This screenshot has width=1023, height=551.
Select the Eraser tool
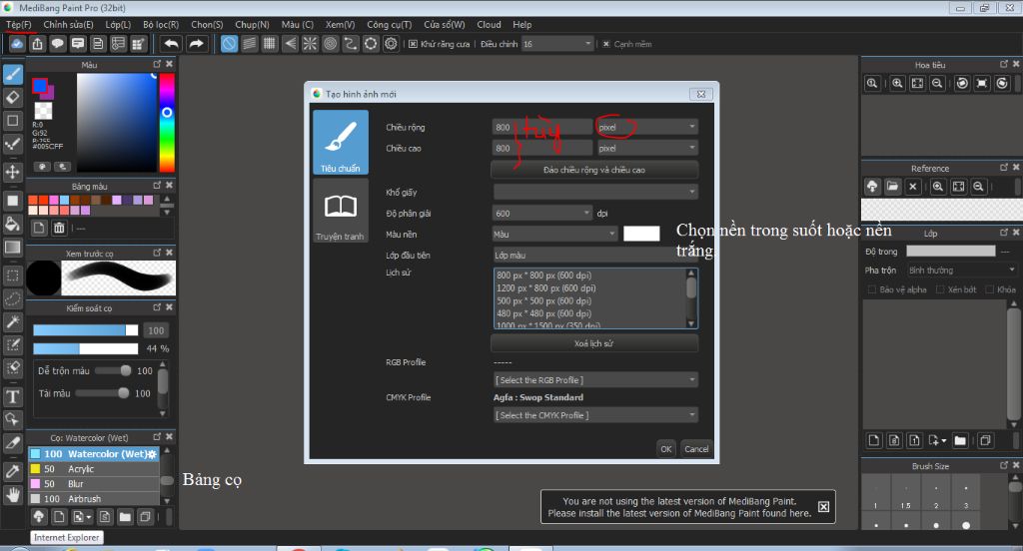pos(12,98)
